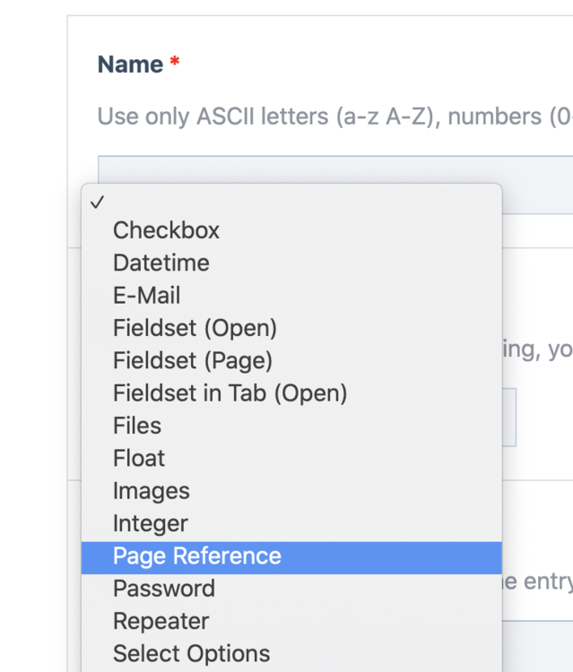Select the highlighted Page Reference option

tap(196, 556)
